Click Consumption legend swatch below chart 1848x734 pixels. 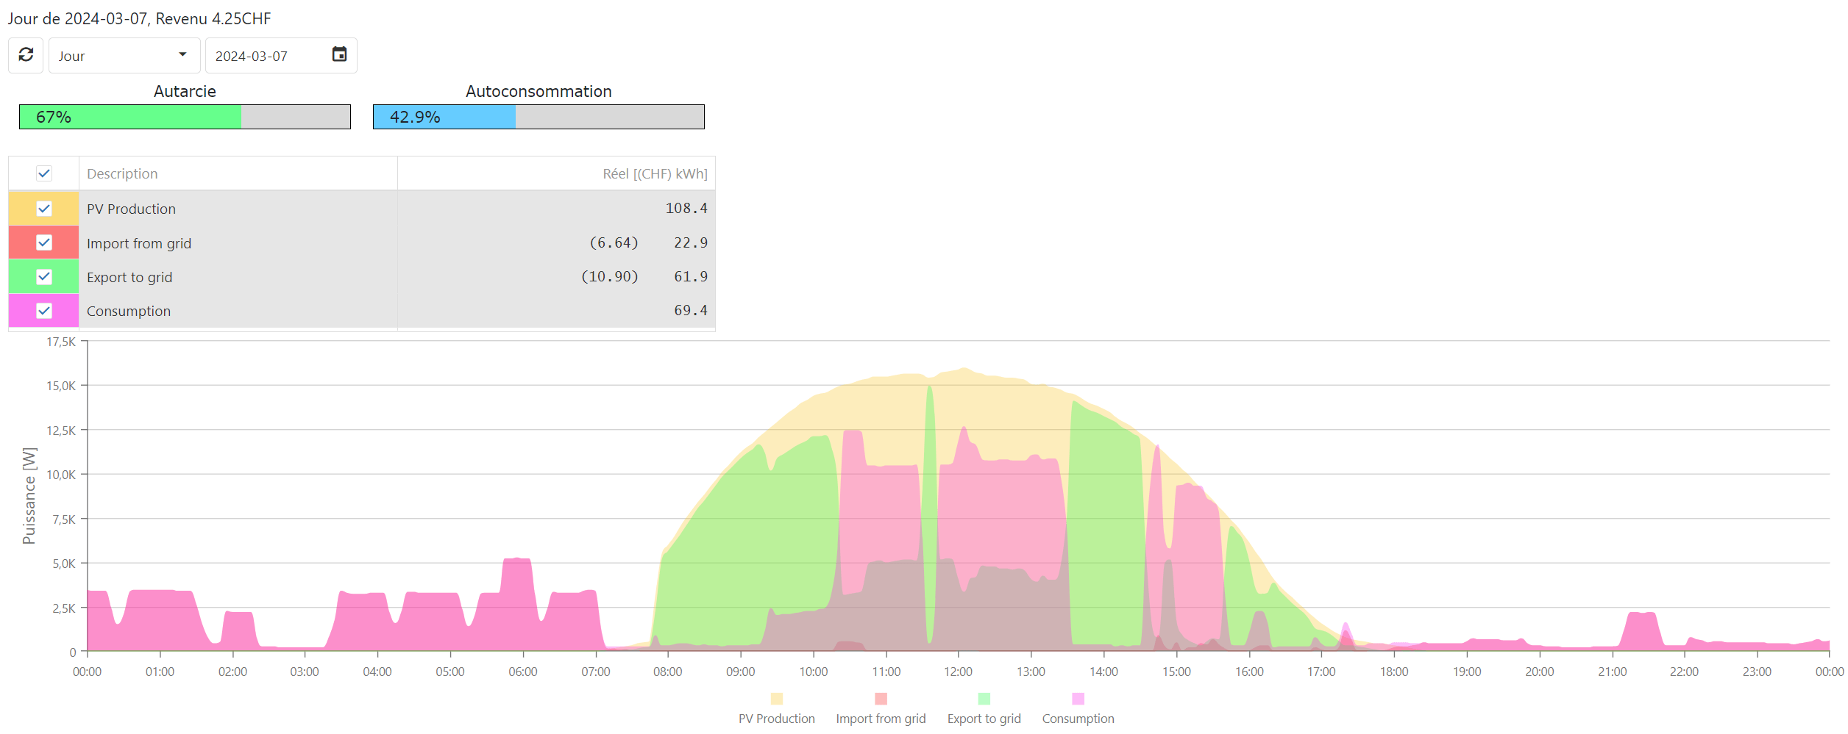1078,699
